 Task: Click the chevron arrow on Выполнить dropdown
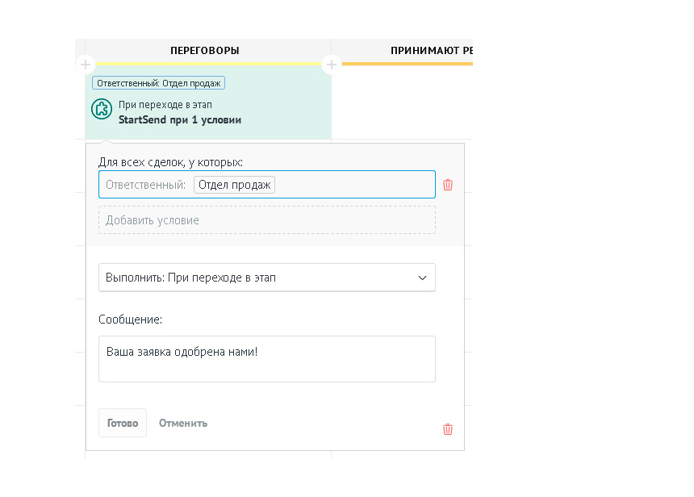point(422,278)
